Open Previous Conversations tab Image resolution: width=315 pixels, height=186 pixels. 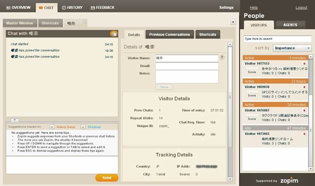pyautogui.click(x=170, y=35)
